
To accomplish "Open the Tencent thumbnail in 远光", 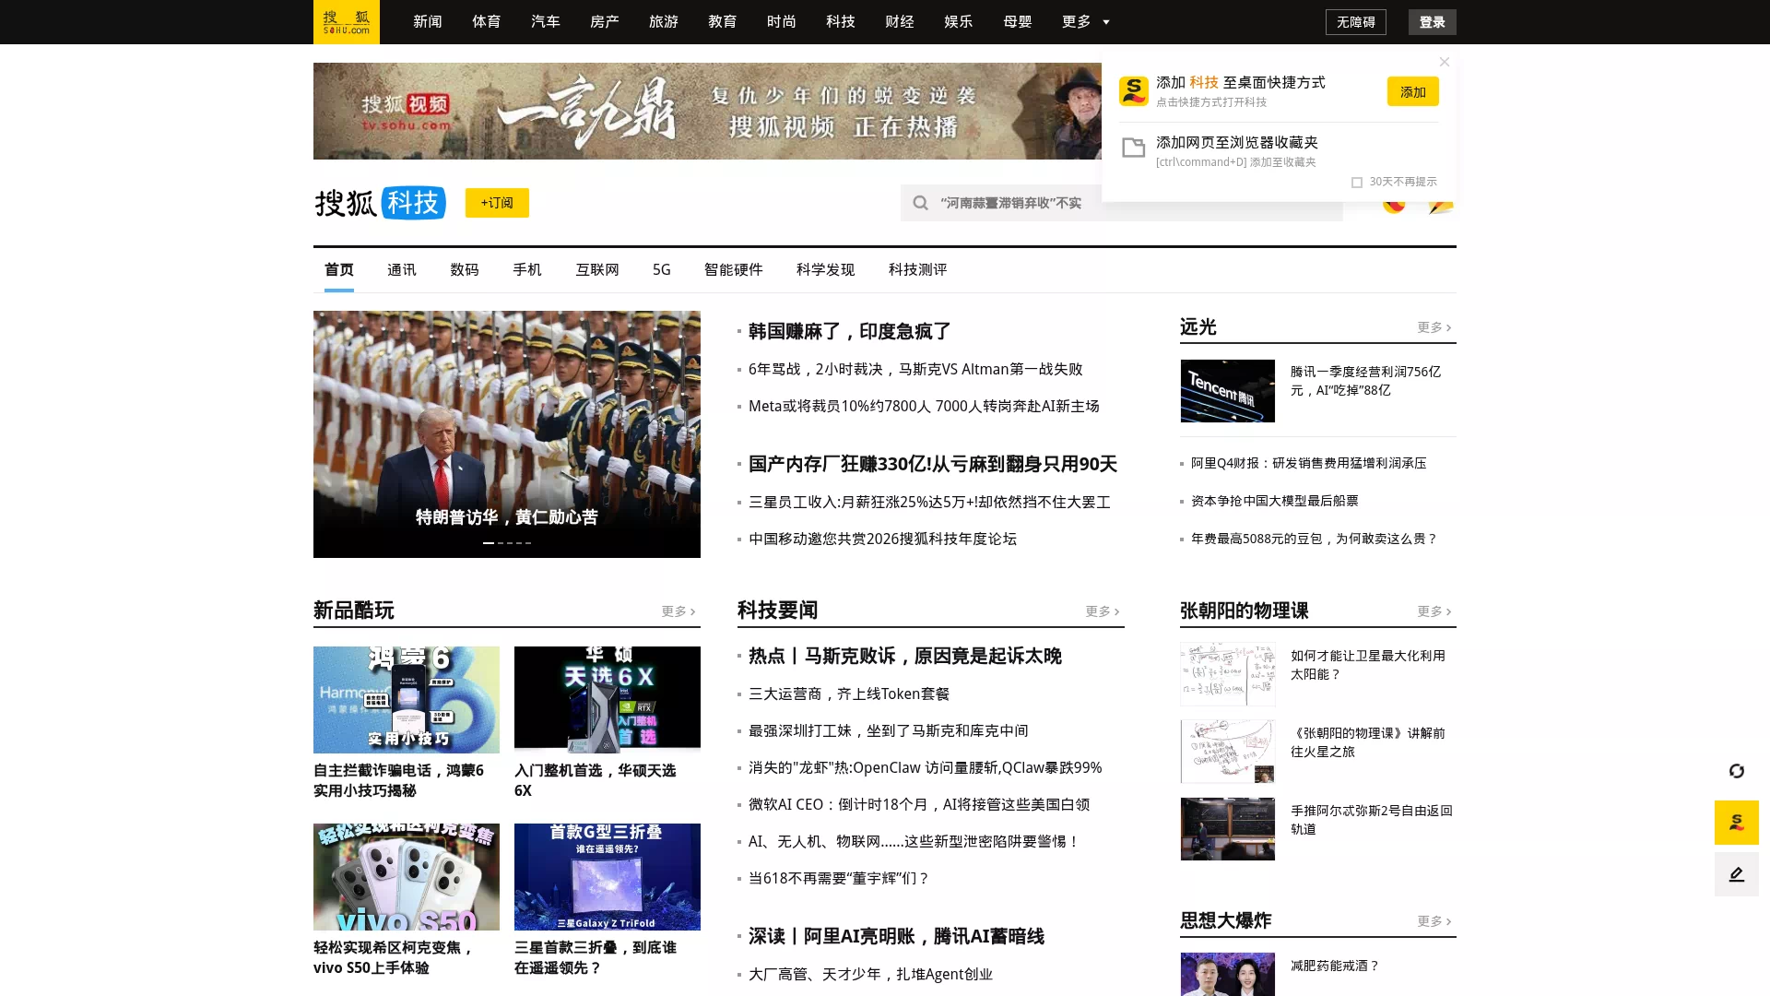I will [1228, 391].
